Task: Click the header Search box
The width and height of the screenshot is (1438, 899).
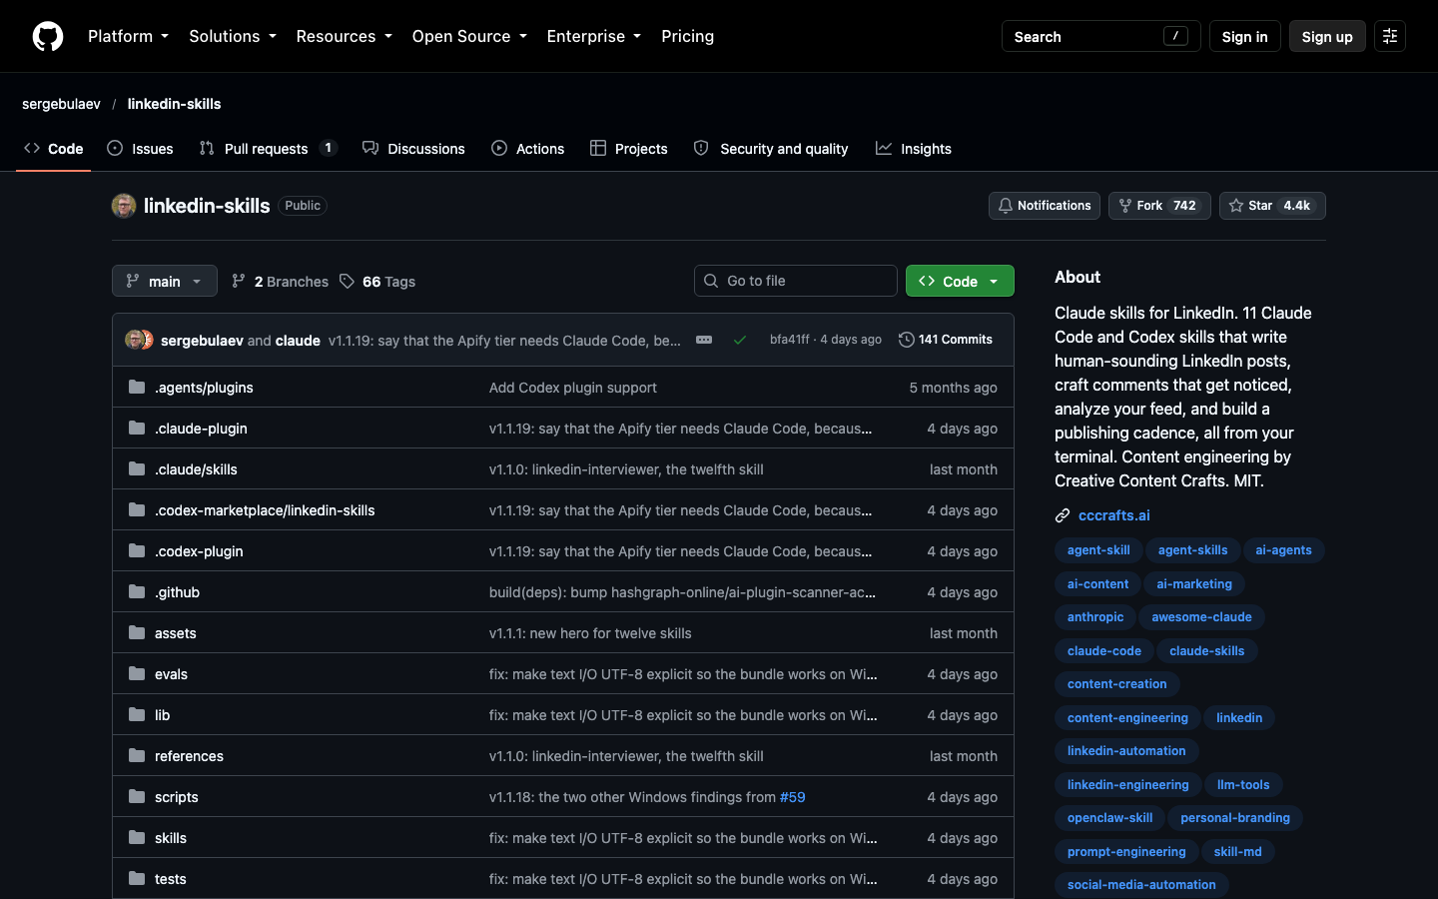Action: pyautogui.click(x=1100, y=36)
